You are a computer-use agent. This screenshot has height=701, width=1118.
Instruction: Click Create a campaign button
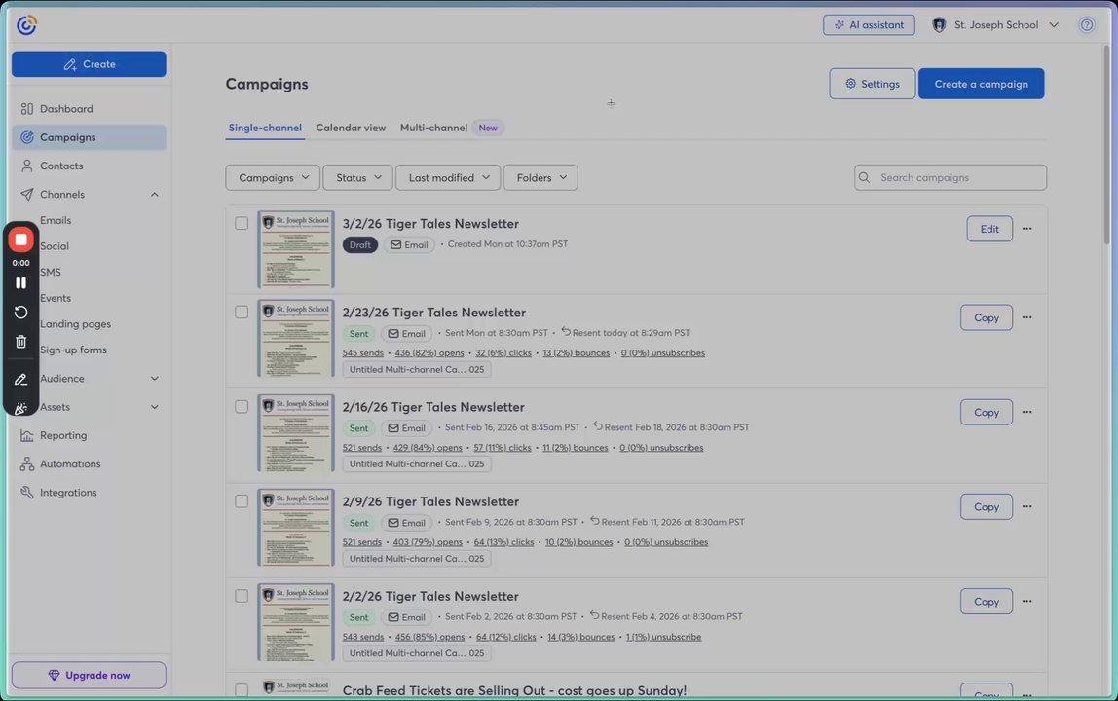point(981,84)
